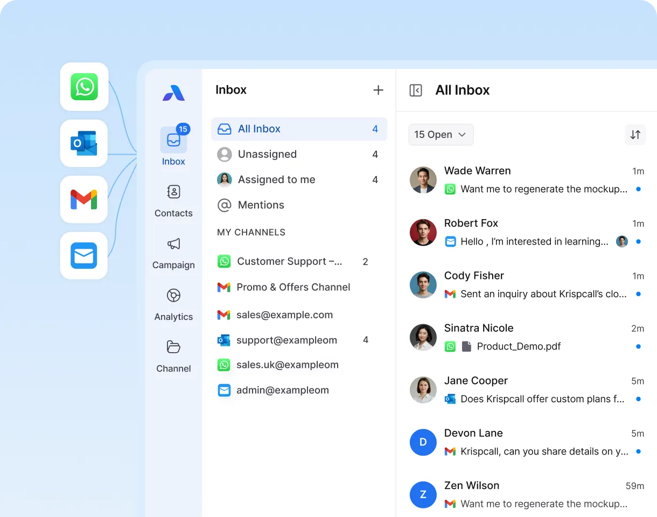Open Inbox from the sidebar
Image resolution: width=657 pixels, height=517 pixels.
173,146
